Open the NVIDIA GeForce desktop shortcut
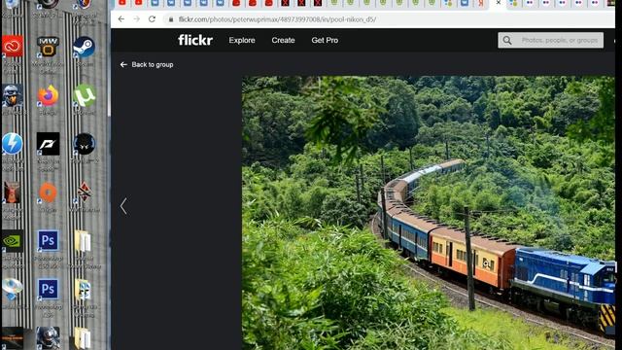Screen dimensions: 622x350 (x=13, y=241)
